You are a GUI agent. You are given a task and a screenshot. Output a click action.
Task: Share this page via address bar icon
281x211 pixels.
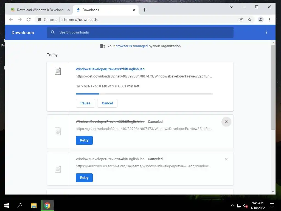tap(241, 20)
